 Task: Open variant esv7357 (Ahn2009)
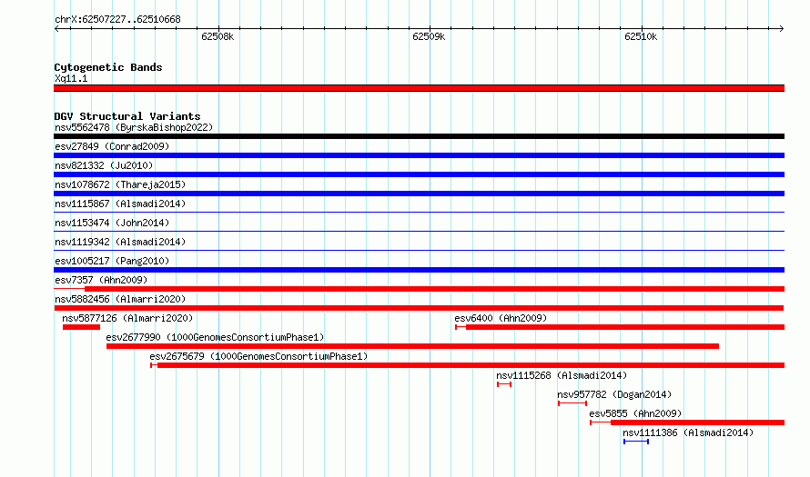101,280
